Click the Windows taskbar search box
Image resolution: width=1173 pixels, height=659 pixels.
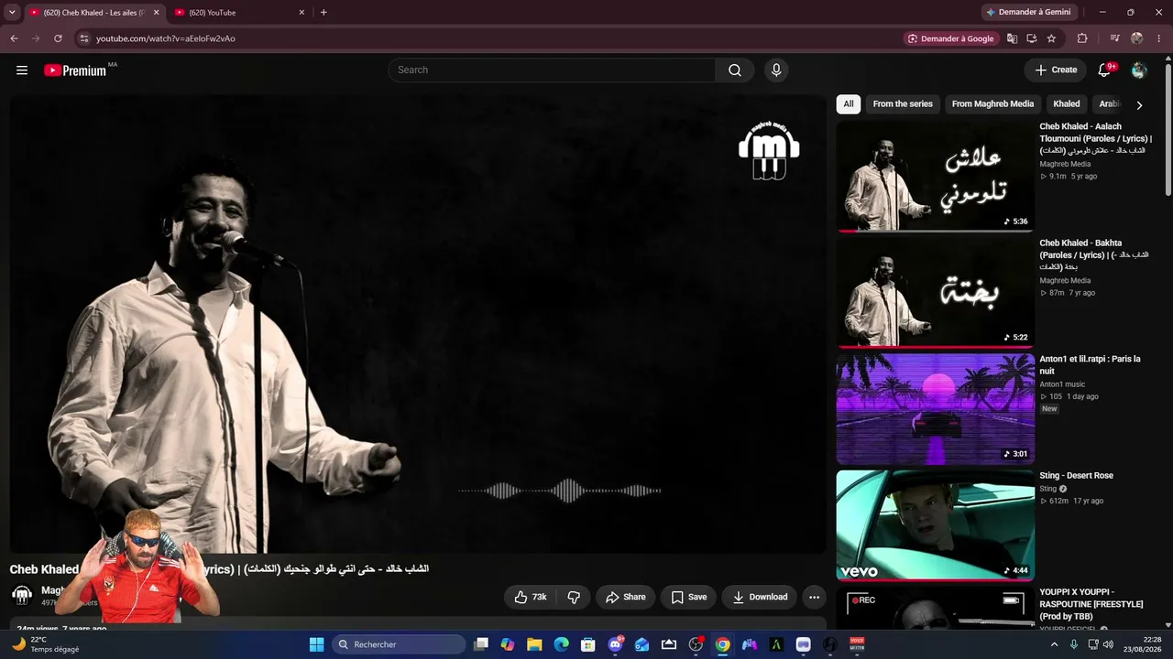tap(399, 644)
